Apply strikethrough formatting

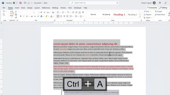point(32,16)
